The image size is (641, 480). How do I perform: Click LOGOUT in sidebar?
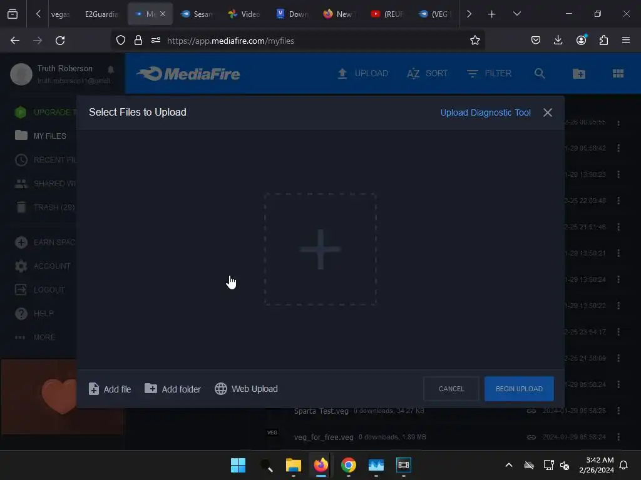click(x=39, y=290)
